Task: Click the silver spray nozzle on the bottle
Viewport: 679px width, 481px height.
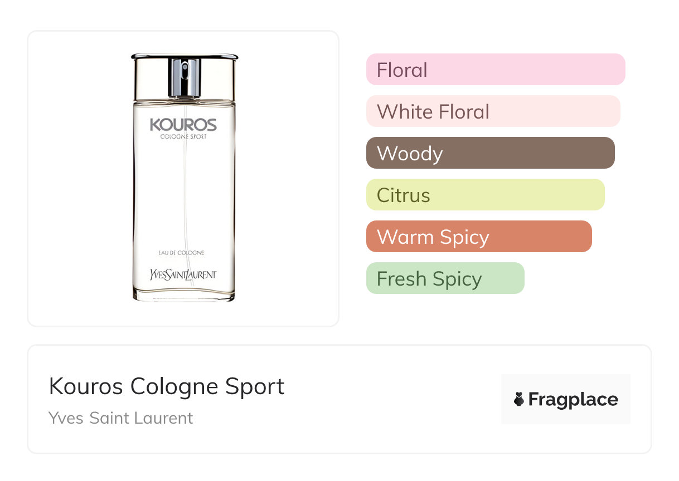Action: (x=185, y=77)
